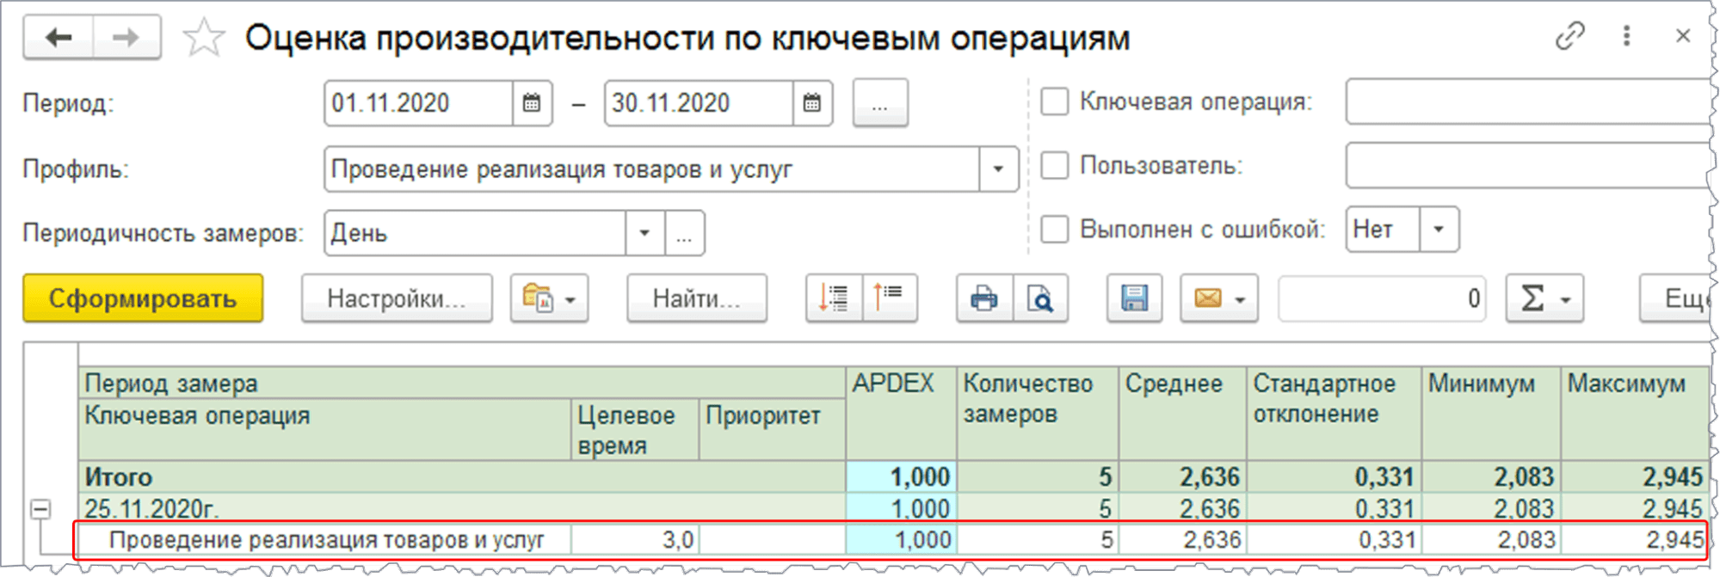Click the back navigation arrow

(x=59, y=38)
